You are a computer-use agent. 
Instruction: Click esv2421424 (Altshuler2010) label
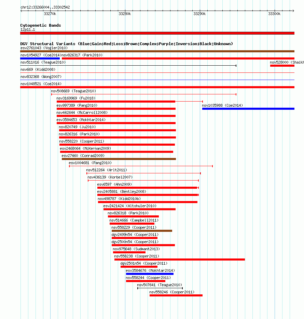[x=130, y=206]
